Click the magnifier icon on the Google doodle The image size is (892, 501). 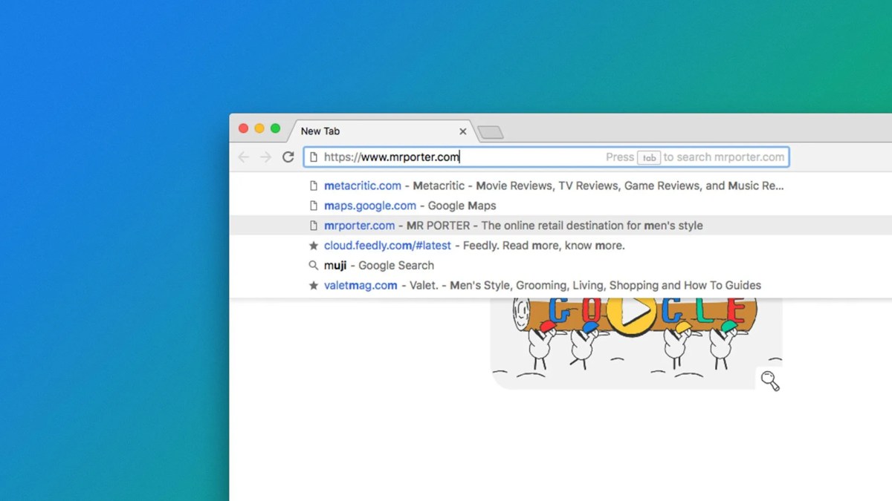770,381
